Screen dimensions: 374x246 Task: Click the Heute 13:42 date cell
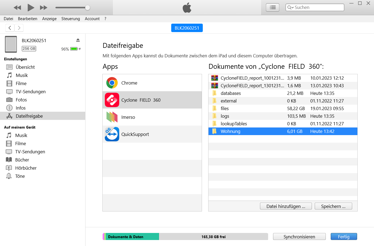pos(322,131)
